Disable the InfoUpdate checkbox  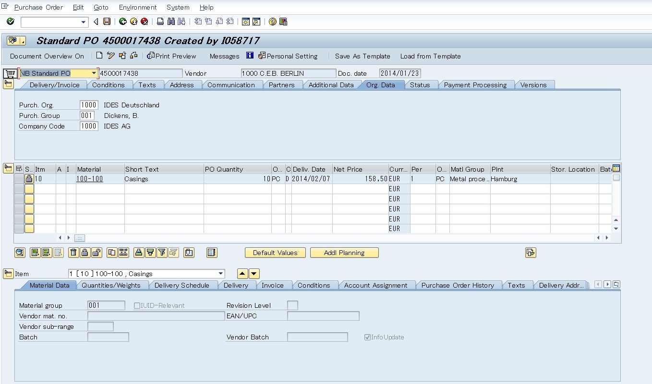(x=367, y=337)
